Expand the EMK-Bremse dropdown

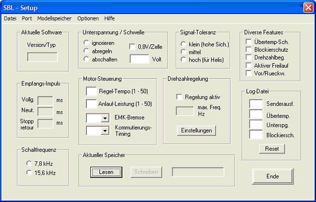[x=105, y=118]
